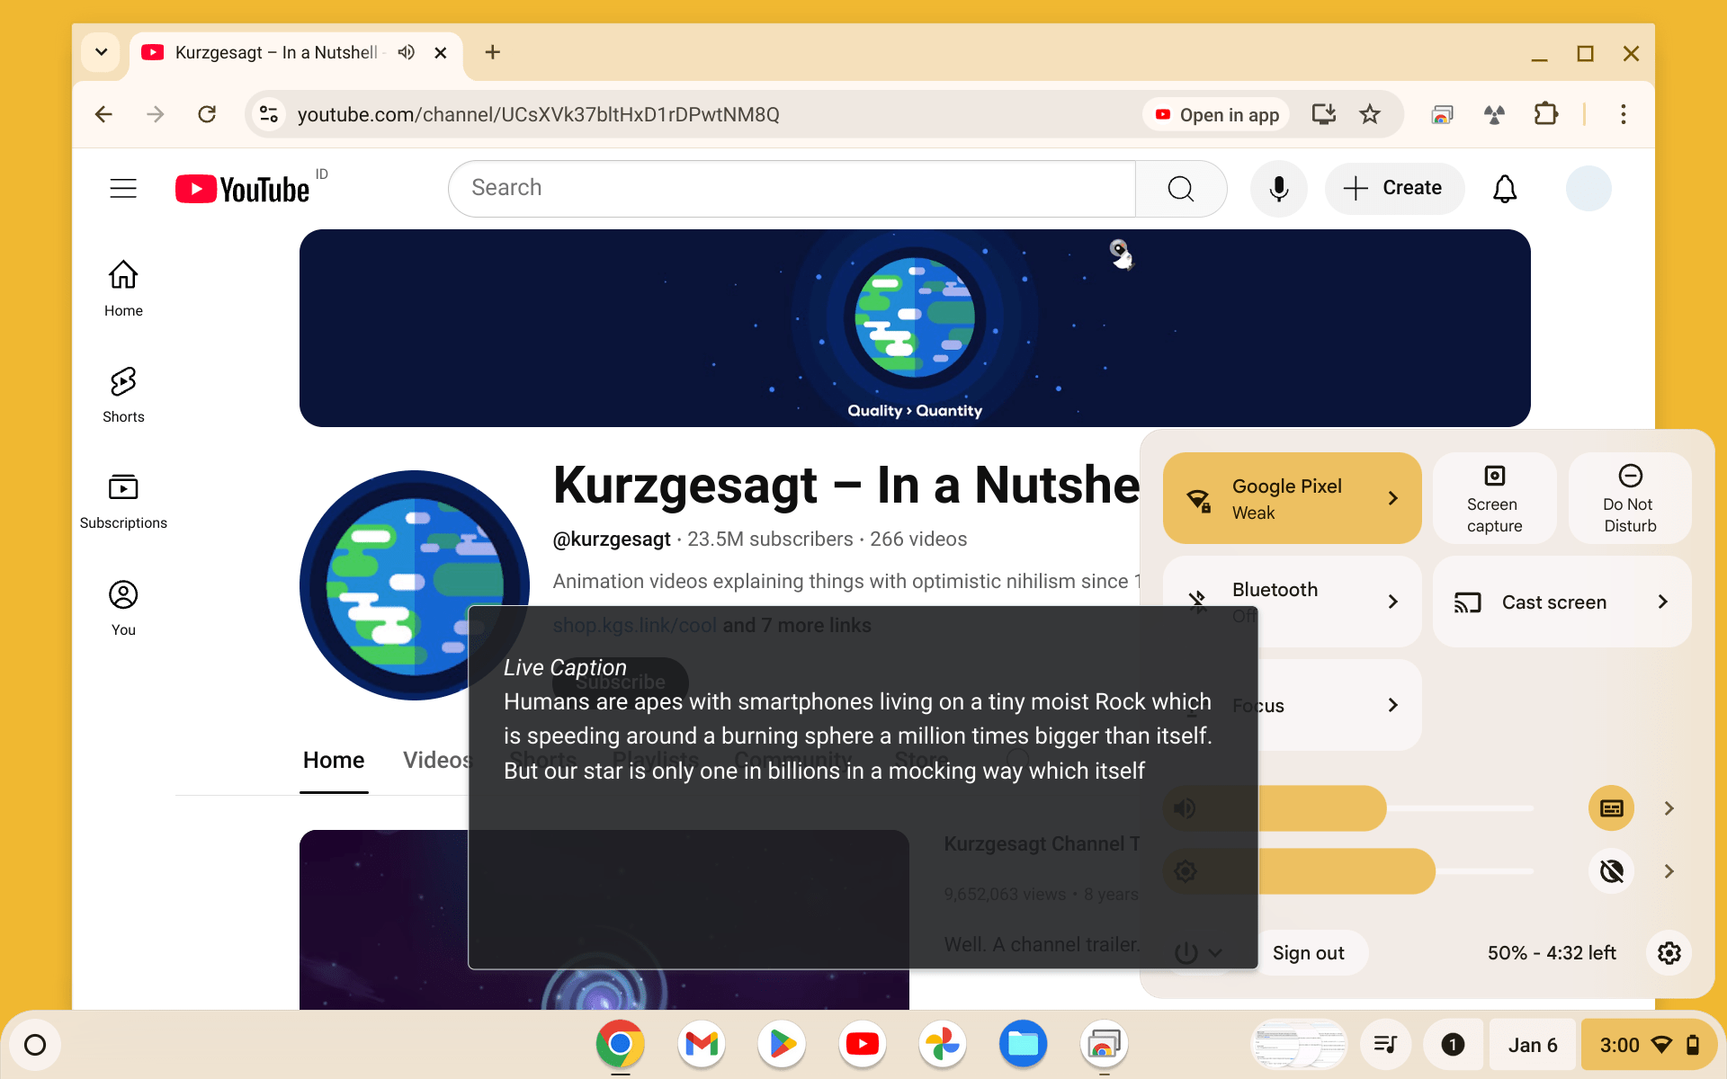Launch Gmail from the shelf

pos(701,1044)
